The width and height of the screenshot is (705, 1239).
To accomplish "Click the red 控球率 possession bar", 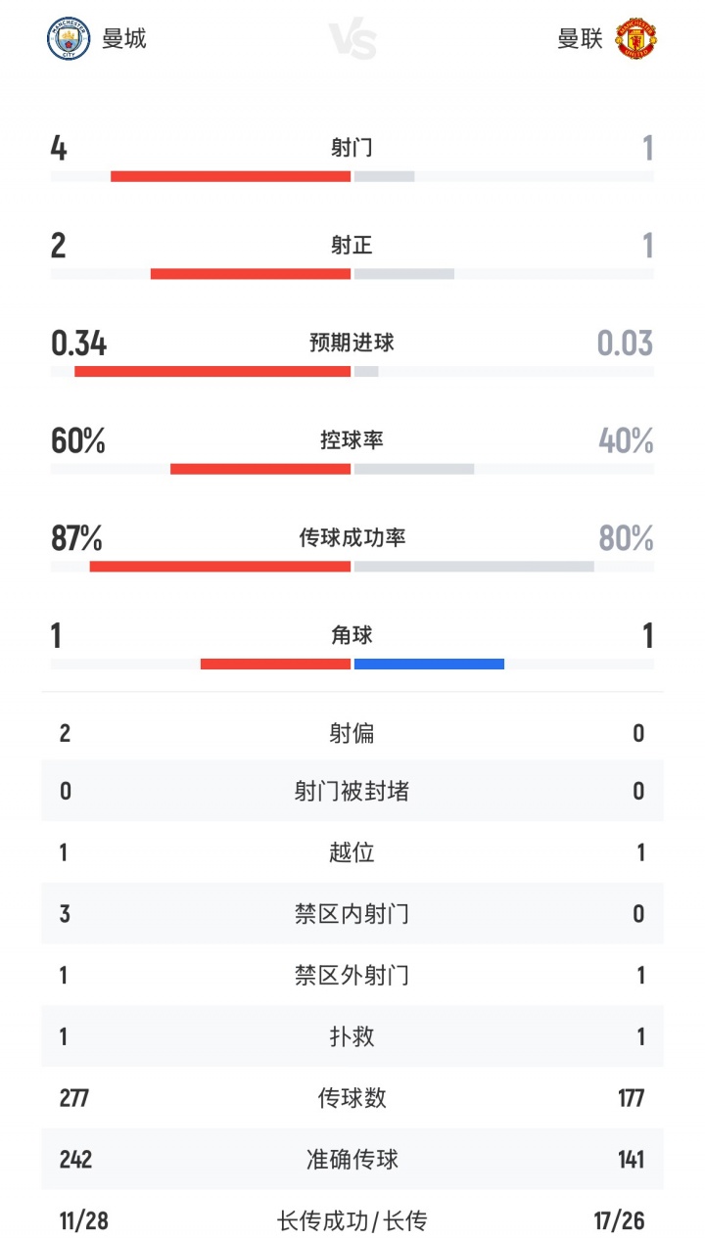I will [260, 469].
